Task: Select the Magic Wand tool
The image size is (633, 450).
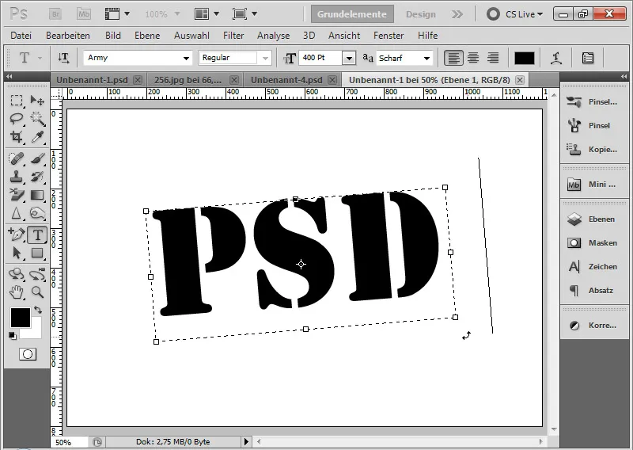Action: (37, 119)
